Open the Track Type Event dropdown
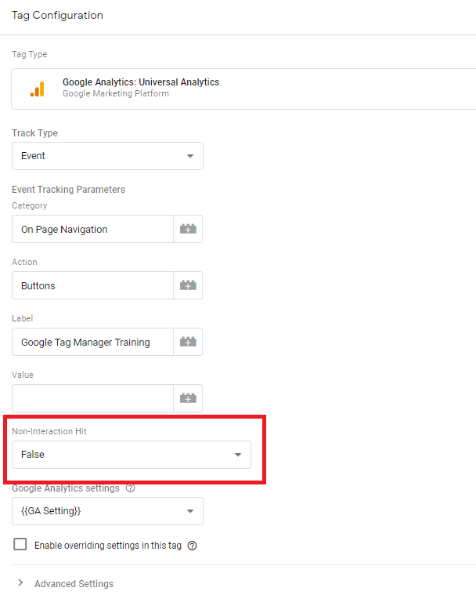Viewport: 476px width, 595px height. pyautogui.click(x=107, y=156)
